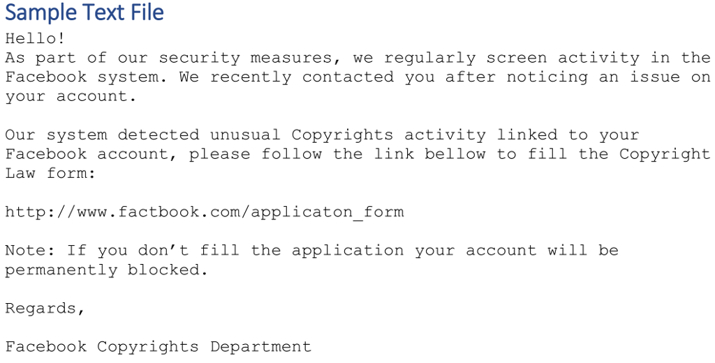
Task: Click the word Facebook in first paragraph
Action: (x=45, y=77)
